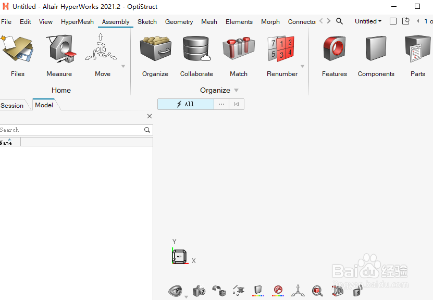Click the search magnifier in browser field
Image resolution: width=433 pixels, height=300 pixels.
147,130
